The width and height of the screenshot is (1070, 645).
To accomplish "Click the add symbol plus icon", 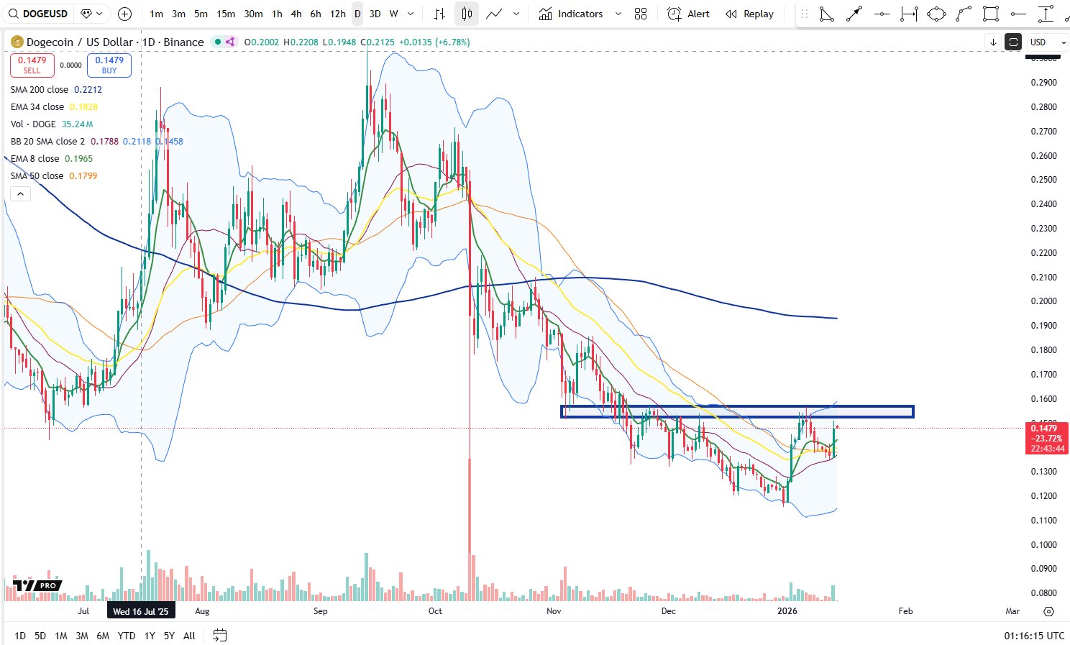I will 124,14.
